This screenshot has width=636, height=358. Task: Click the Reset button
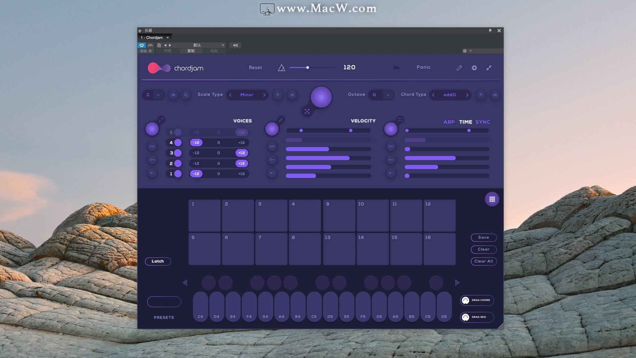pyautogui.click(x=255, y=68)
